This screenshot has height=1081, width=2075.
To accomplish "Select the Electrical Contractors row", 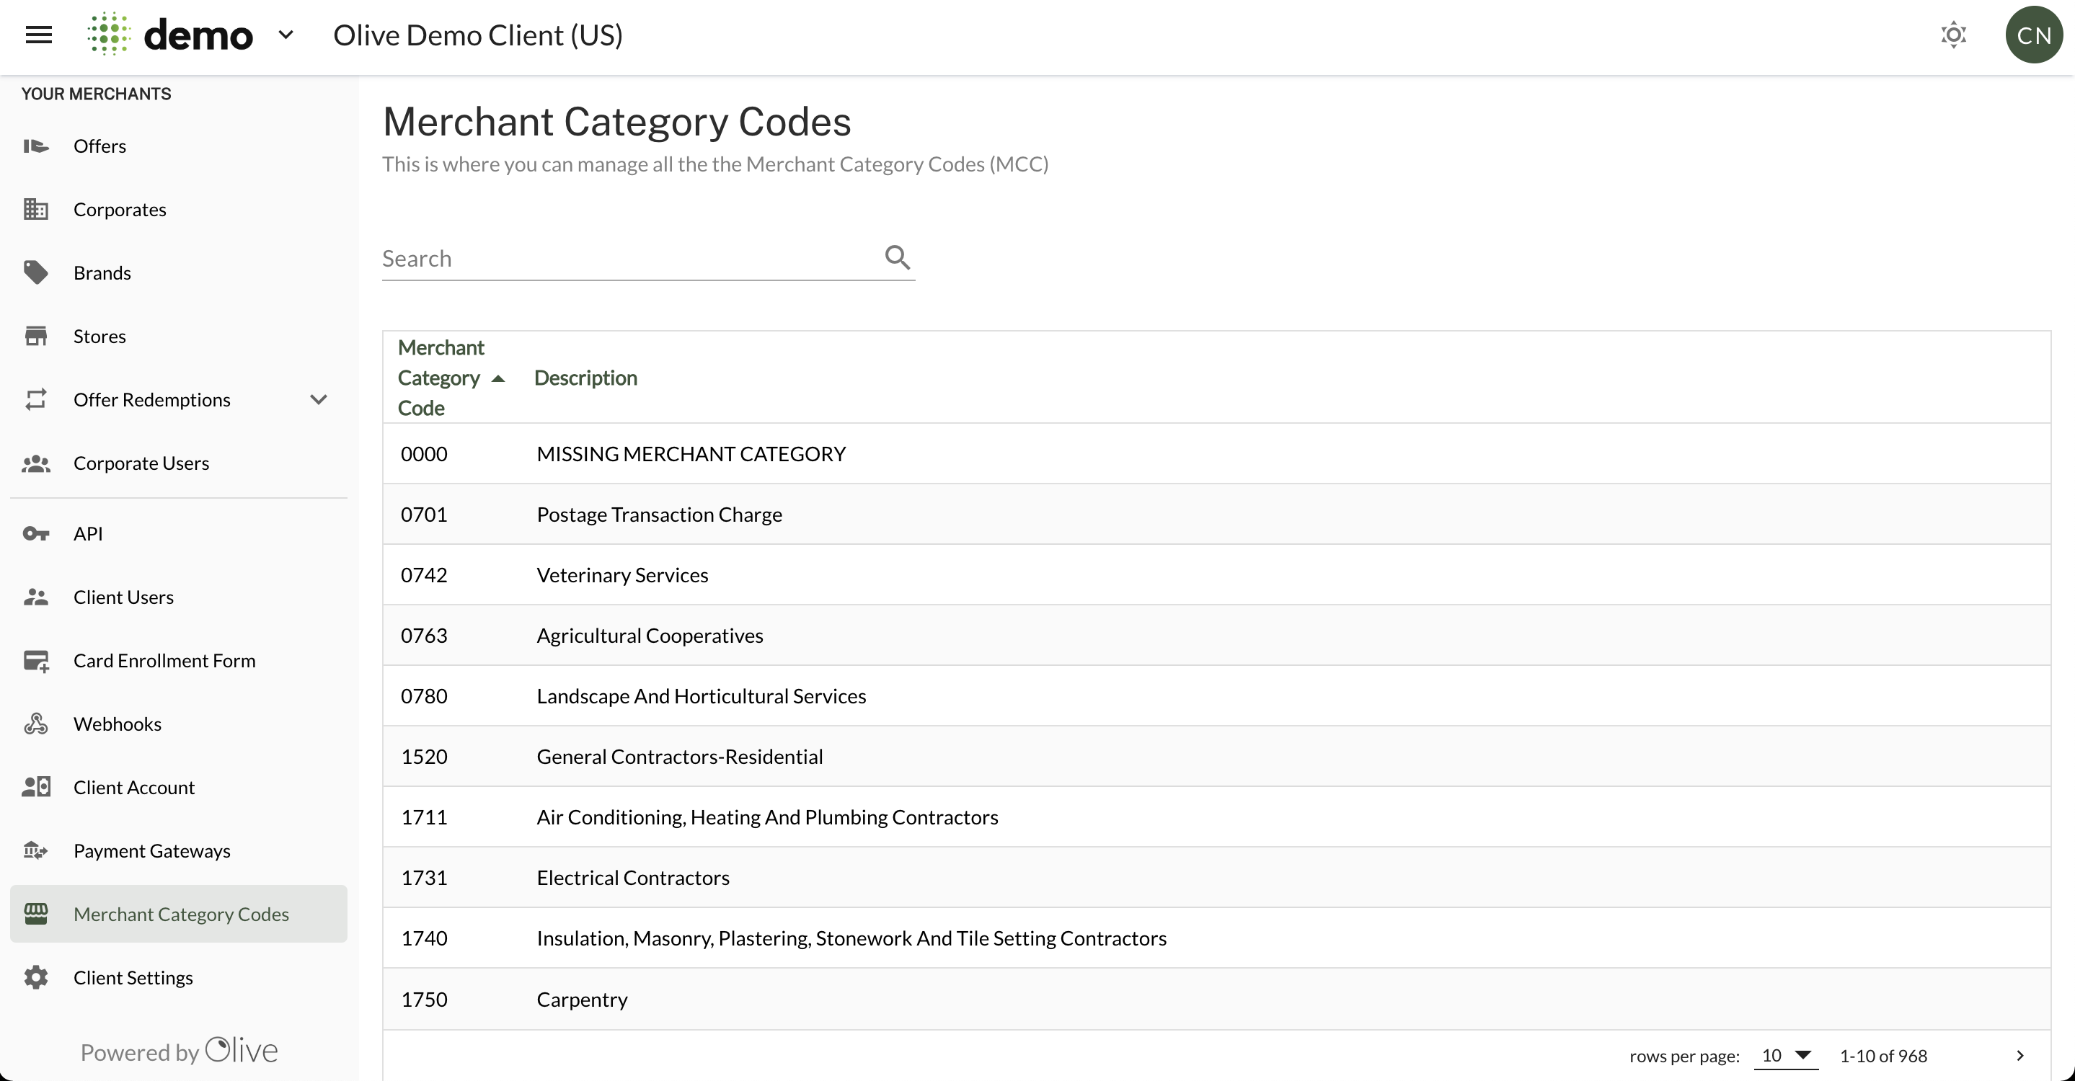I will click(1216, 877).
